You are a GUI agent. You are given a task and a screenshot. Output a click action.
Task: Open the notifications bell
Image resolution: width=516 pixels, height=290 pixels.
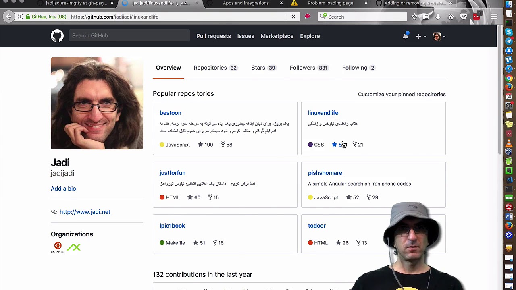[406, 36]
